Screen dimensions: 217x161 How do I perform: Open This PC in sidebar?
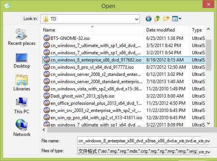(22, 106)
